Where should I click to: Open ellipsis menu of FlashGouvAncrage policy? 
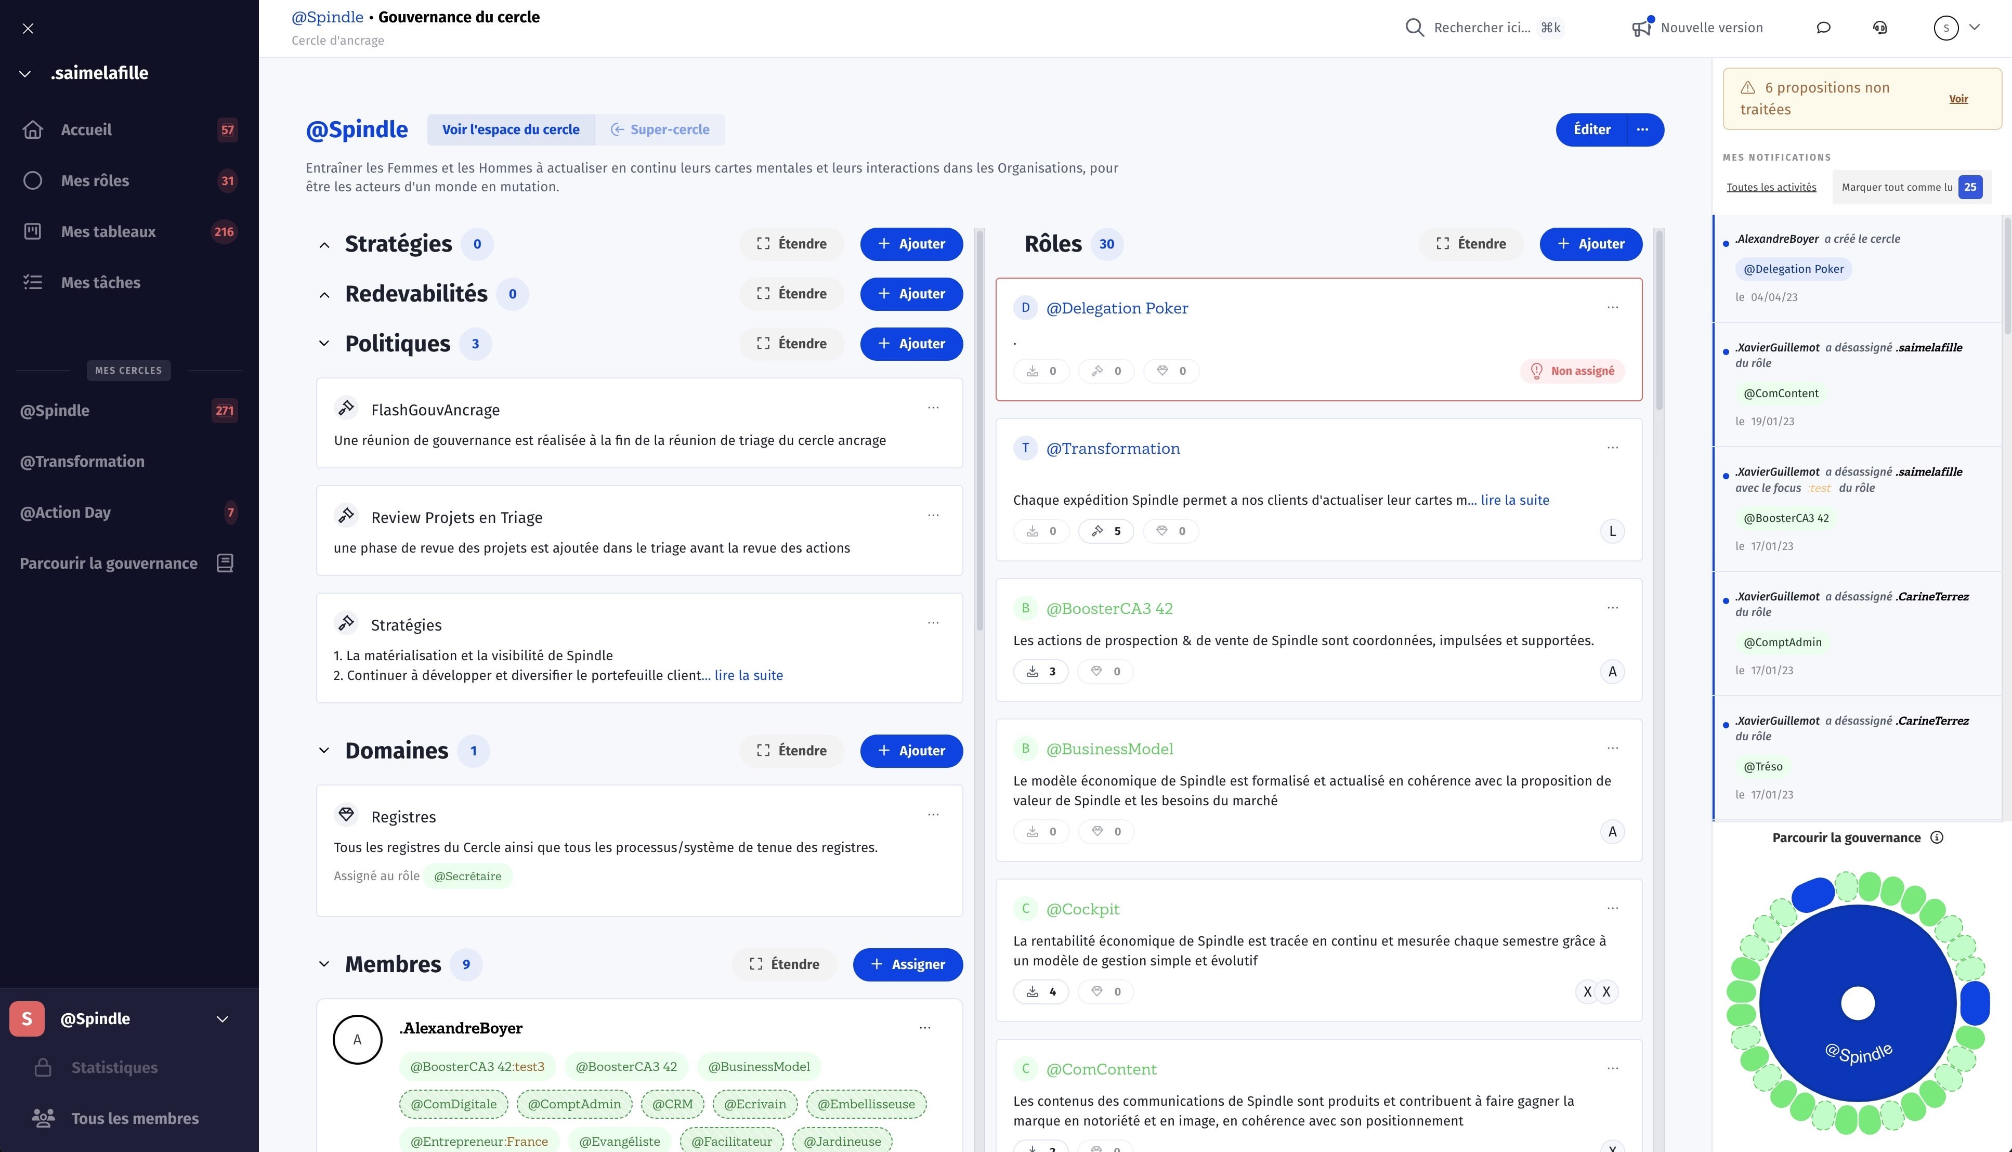[x=933, y=408]
